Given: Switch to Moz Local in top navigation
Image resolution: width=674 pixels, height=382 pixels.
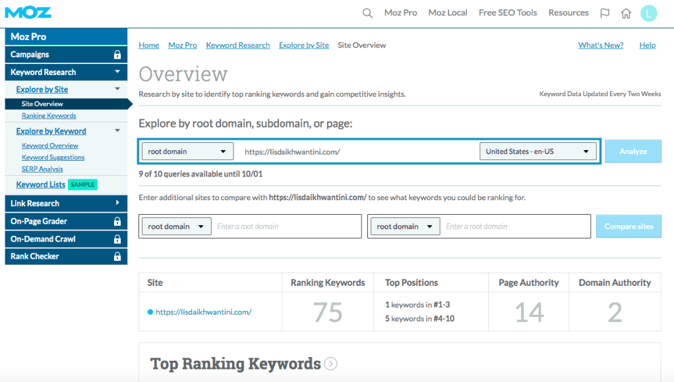Looking at the screenshot, I should pos(448,13).
